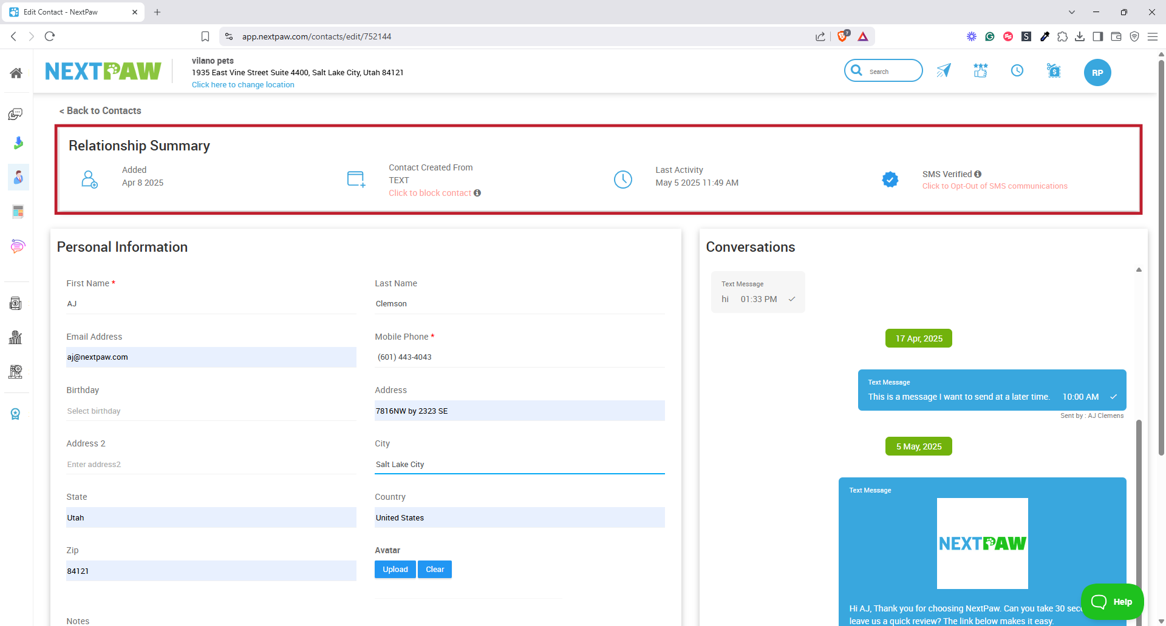The width and height of the screenshot is (1166, 626).
Task: Open a new browser tab
Action: pos(157,12)
